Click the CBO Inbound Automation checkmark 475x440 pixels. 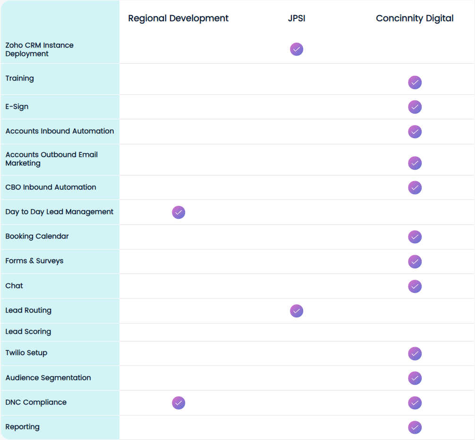[415, 188]
